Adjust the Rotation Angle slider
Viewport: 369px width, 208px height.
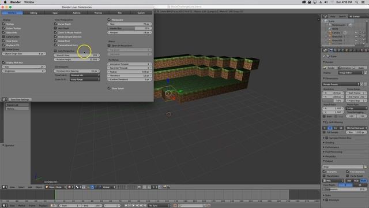[x=77, y=60]
